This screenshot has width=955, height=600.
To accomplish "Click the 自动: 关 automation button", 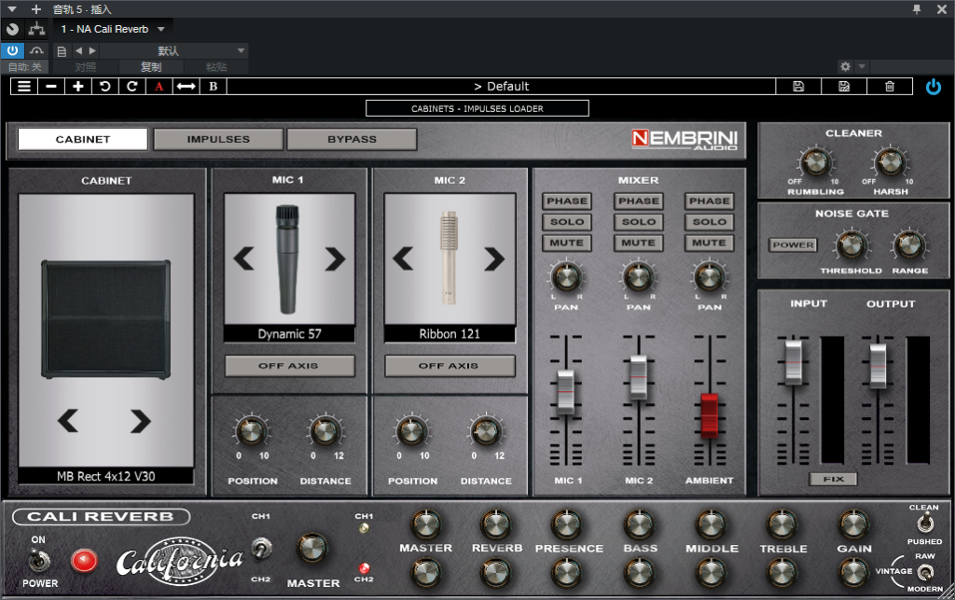I will pyautogui.click(x=25, y=67).
